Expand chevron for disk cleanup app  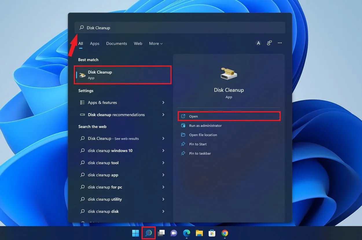coord(163,175)
